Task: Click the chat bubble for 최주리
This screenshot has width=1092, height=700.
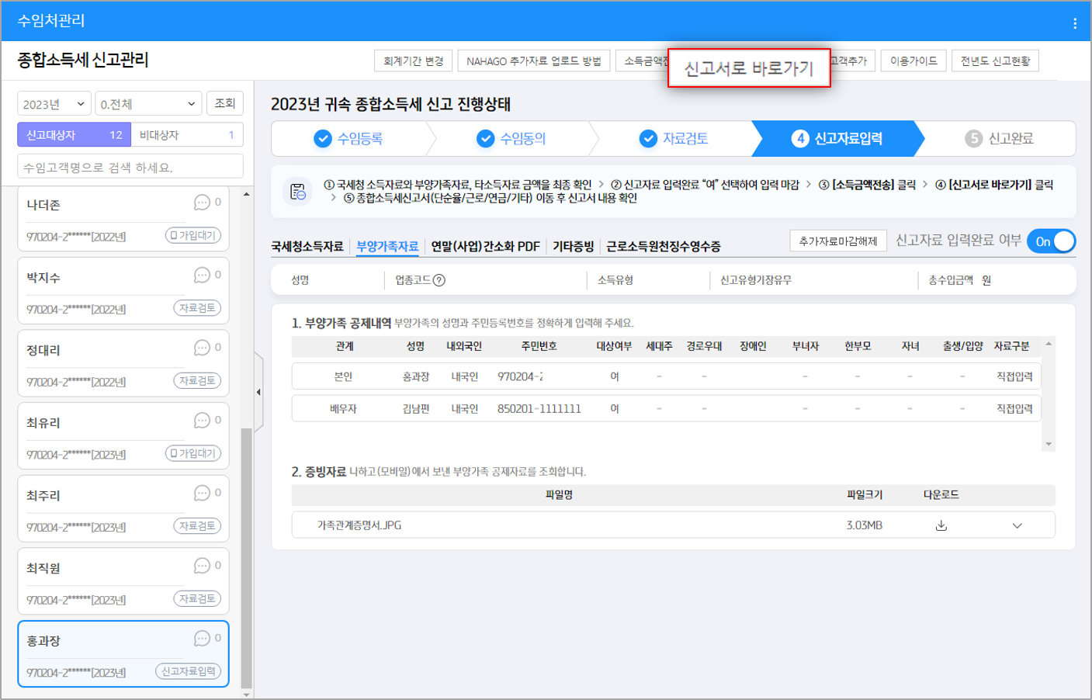Action: pos(202,494)
